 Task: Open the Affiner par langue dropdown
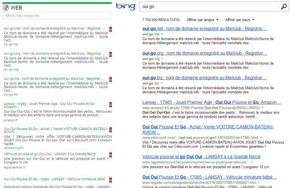tap(202, 20)
